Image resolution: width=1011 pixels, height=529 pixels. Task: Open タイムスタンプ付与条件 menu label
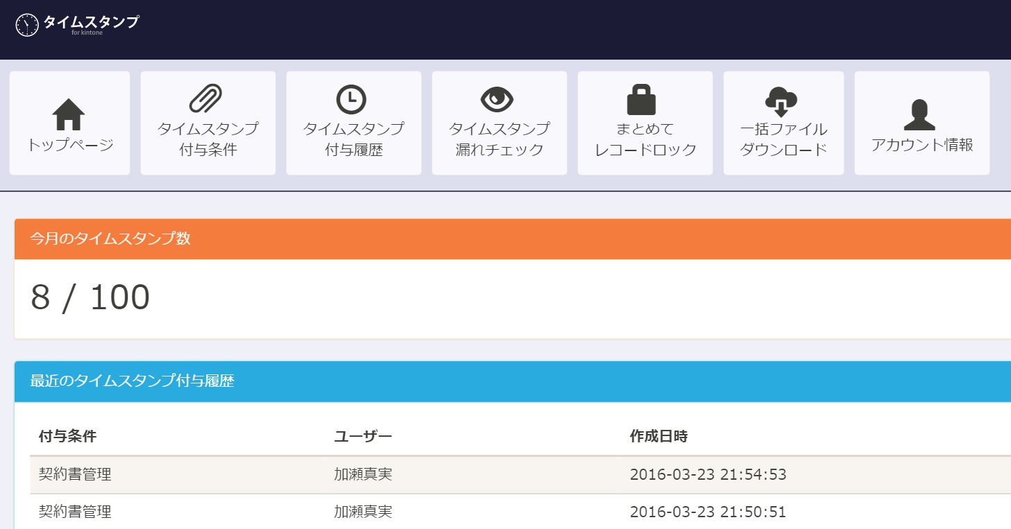pyautogui.click(x=208, y=139)
